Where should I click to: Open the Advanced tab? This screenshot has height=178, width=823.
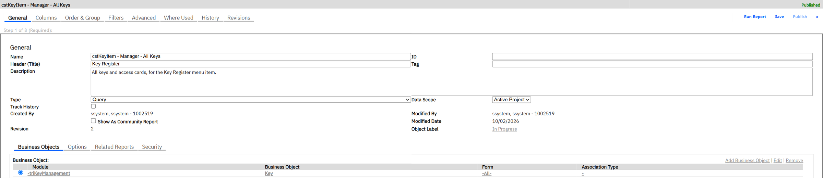click(144, 18)
